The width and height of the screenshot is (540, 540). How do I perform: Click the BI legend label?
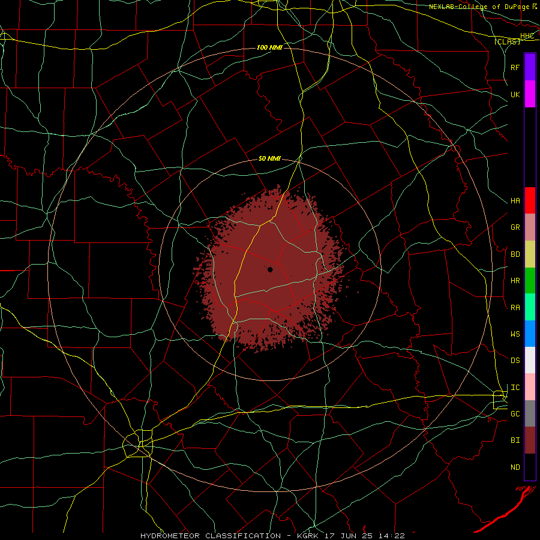click(x=515, y=440)
